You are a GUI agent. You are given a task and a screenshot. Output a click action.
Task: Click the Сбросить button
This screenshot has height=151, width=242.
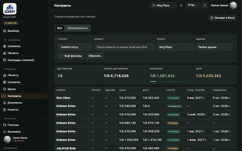[95, 56]
